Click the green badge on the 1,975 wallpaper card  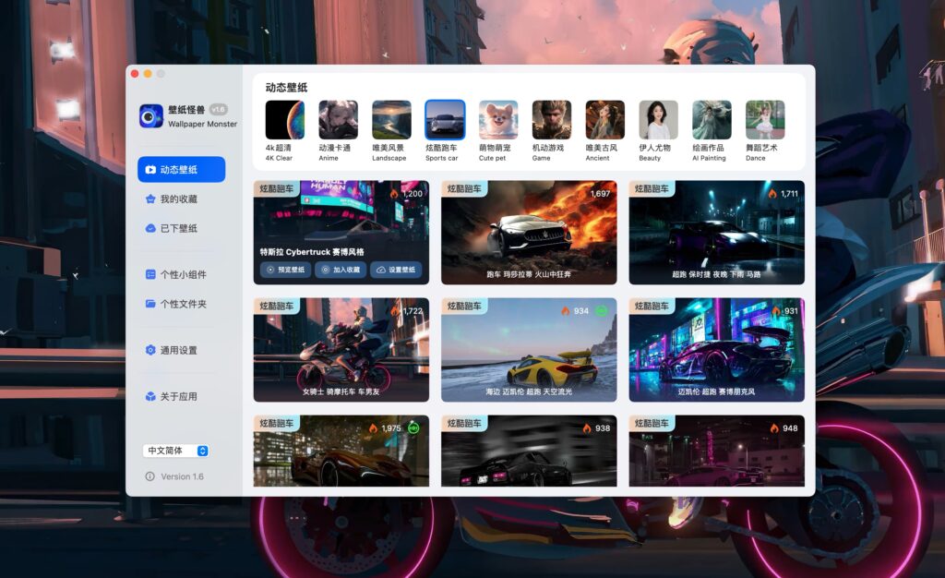[x=412, y=428]
